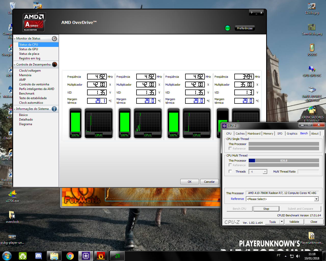Switch to the SPD tab

pos(280,134)
